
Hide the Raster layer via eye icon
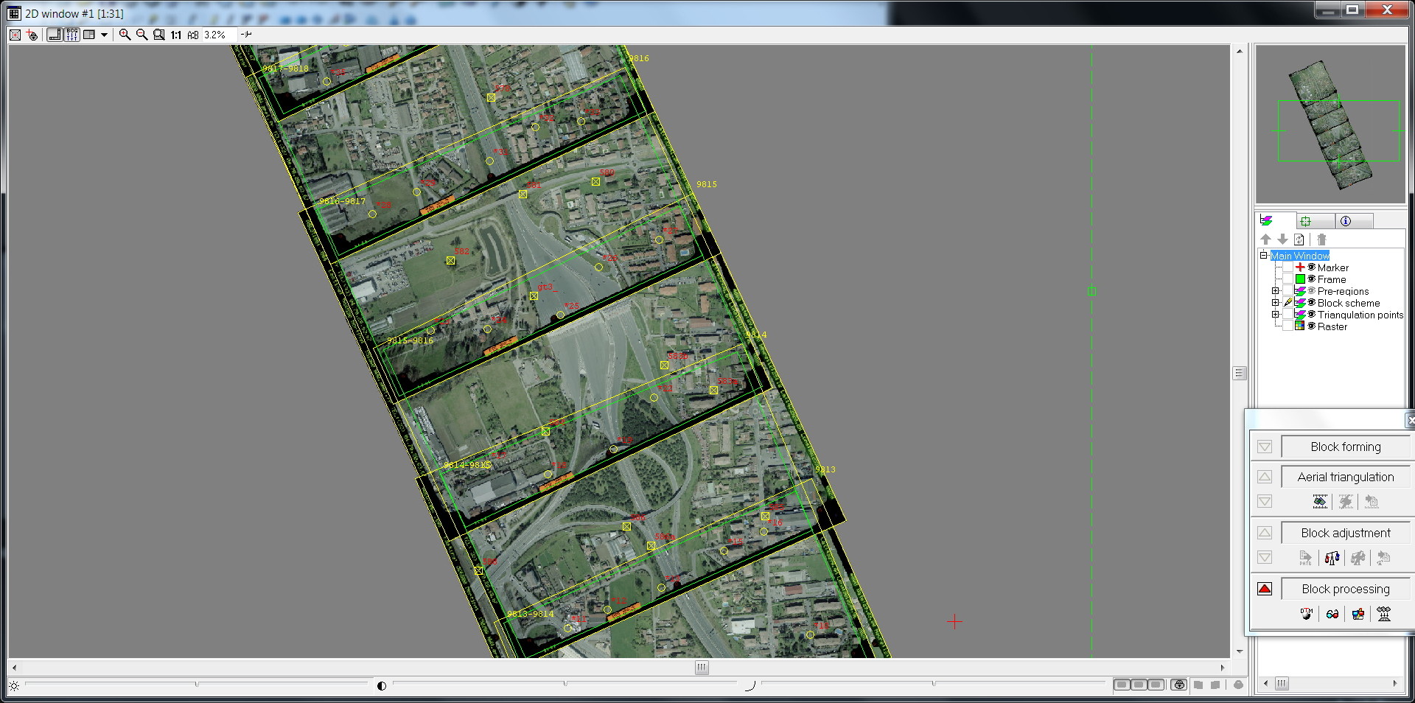click(x=1311, y=326)
